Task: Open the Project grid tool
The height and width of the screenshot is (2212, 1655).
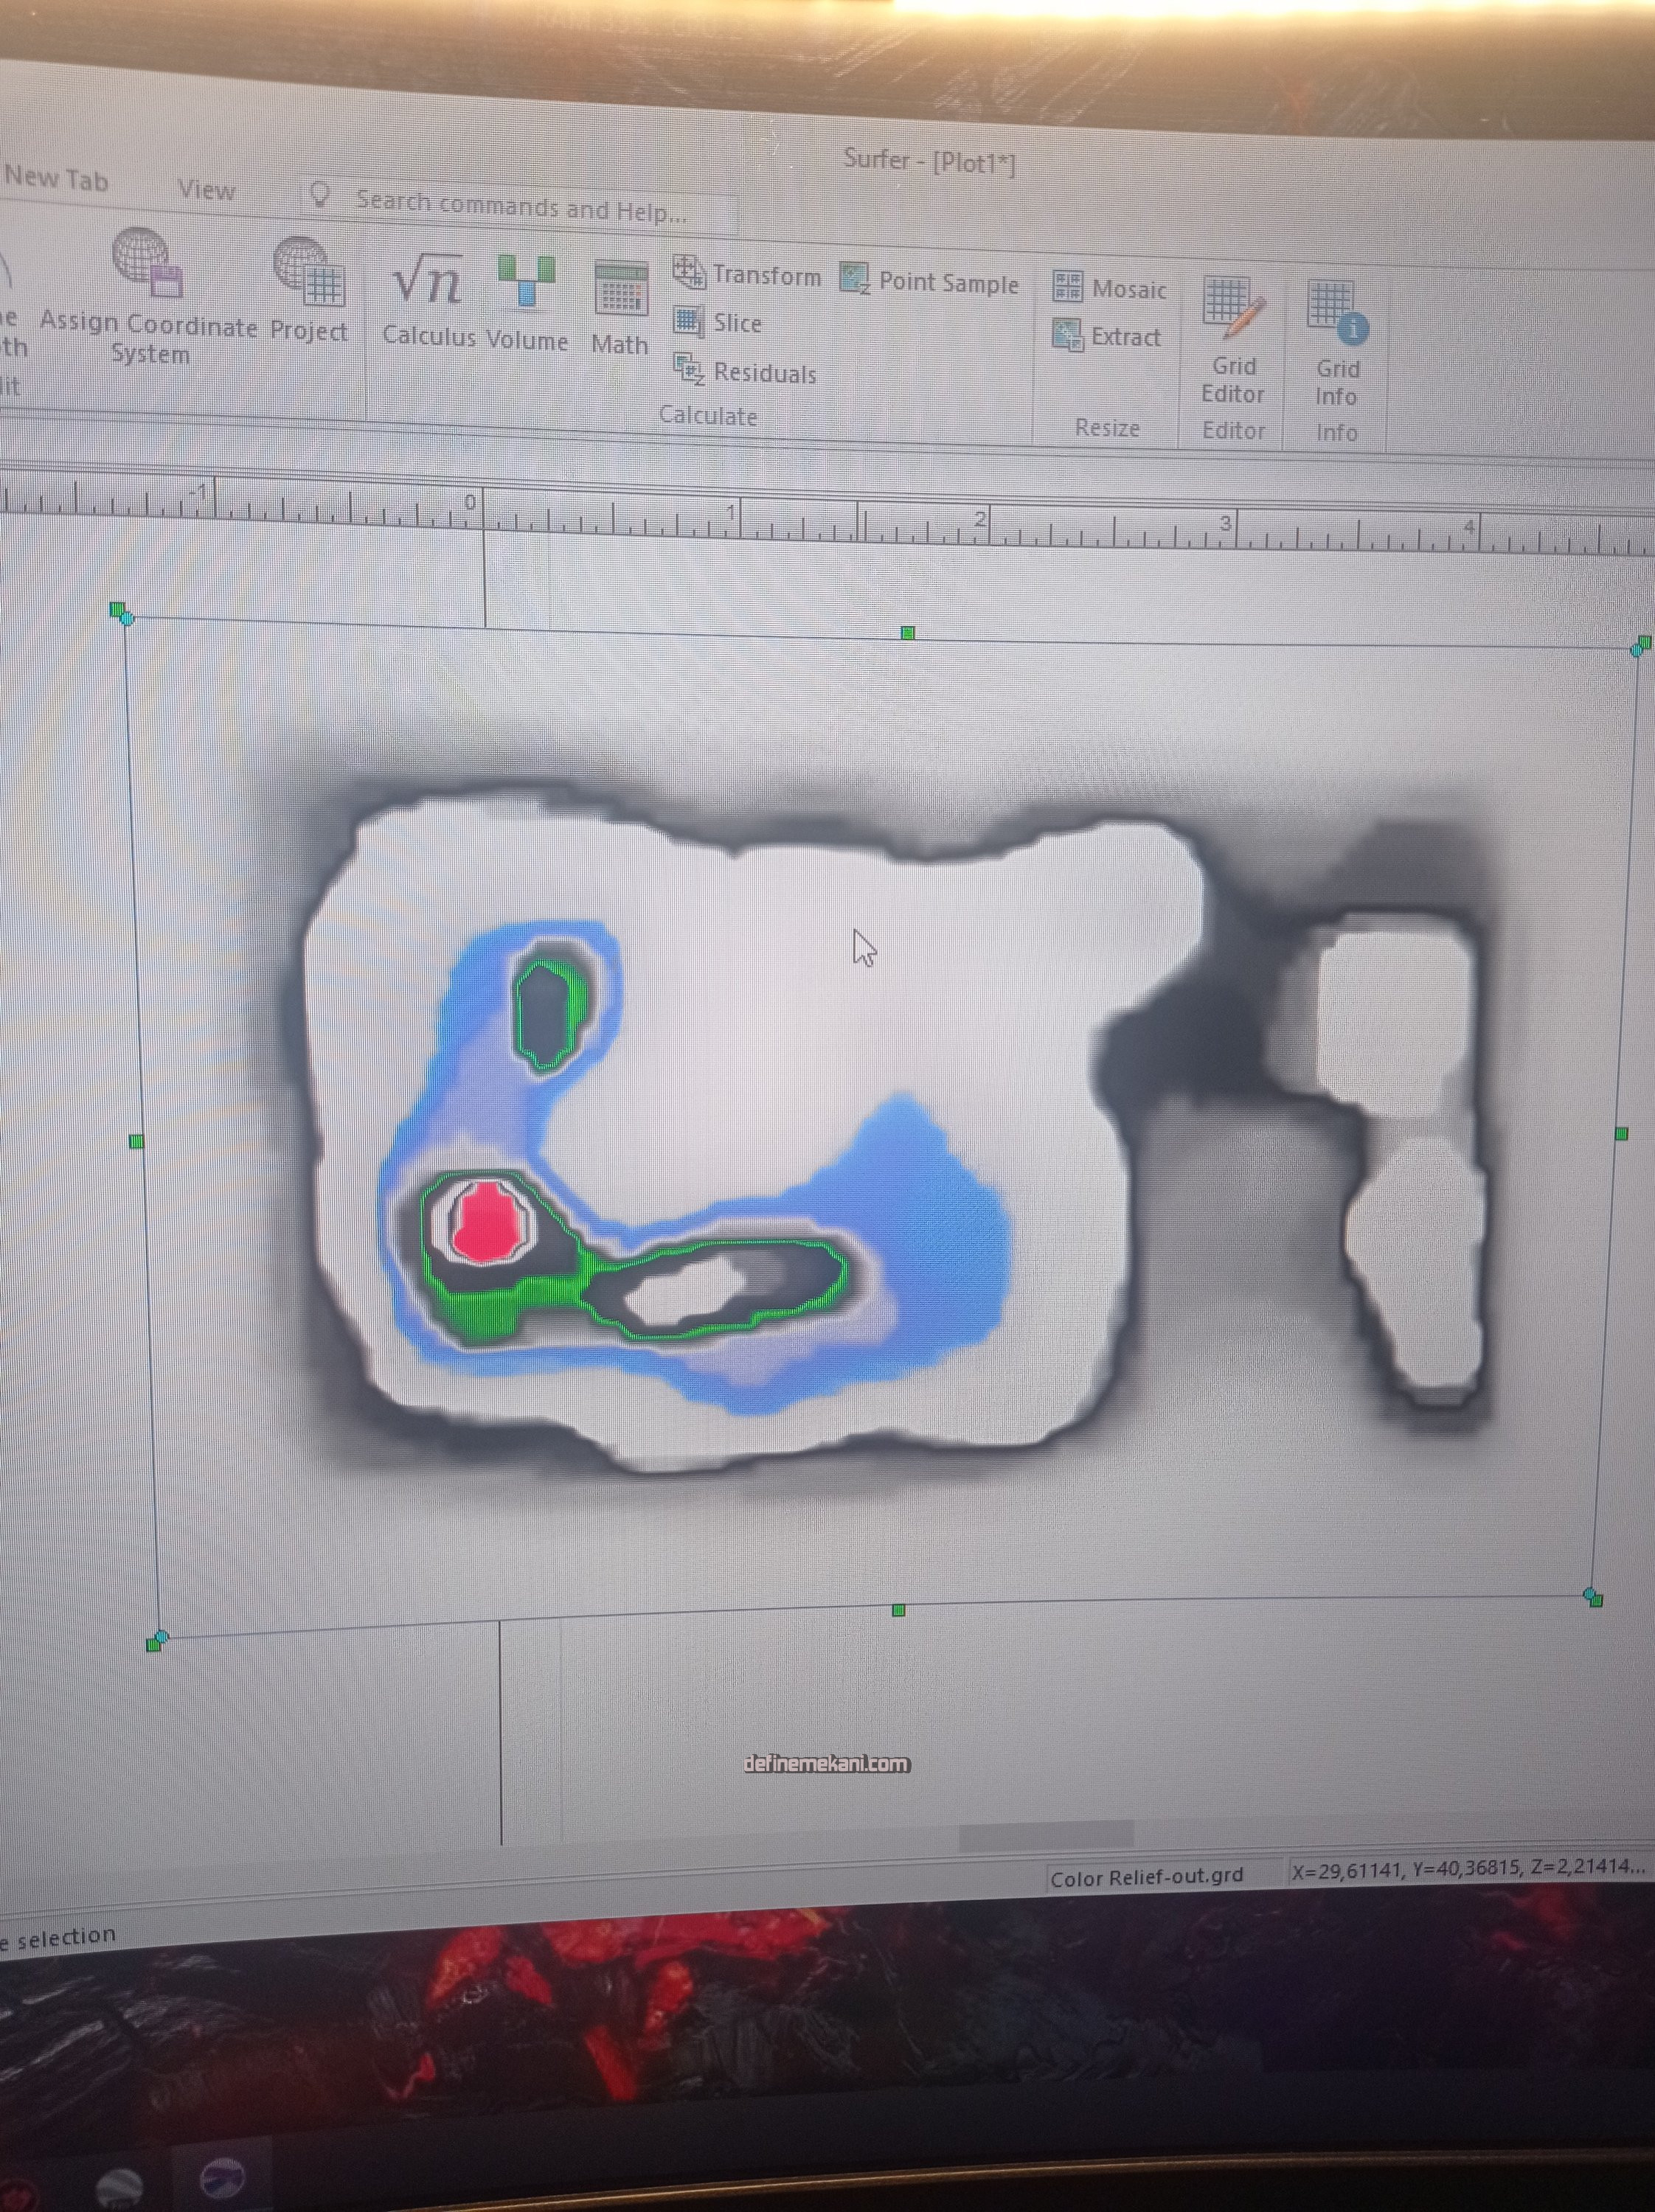Action: pos(309,273)
